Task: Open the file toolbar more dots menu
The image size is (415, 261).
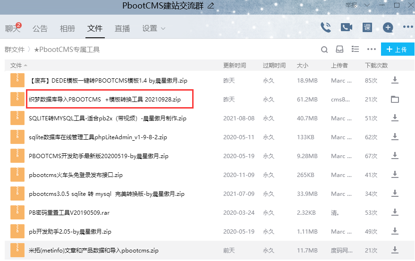Action: [372, 49]
